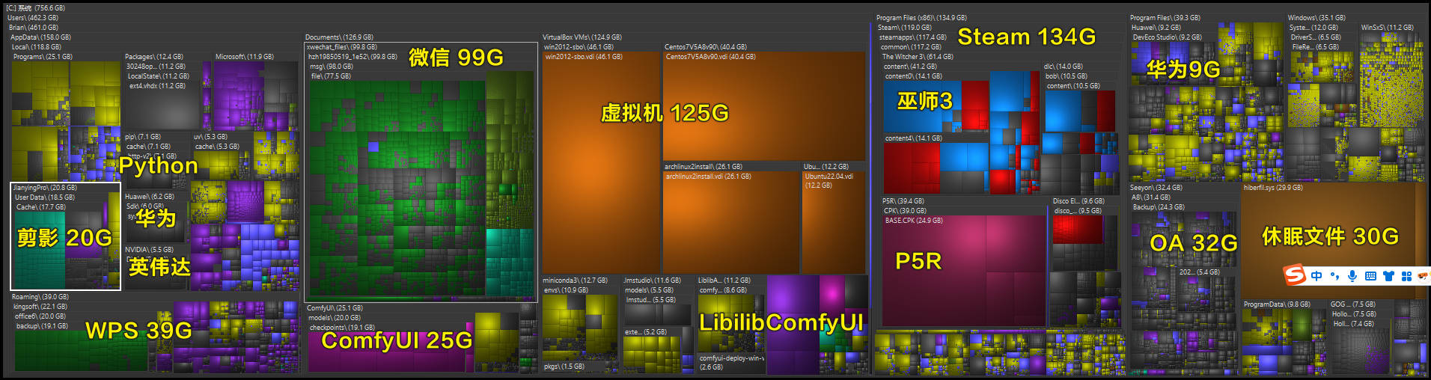
Task: Toggle Chinese/English mode on Sogou bar
Action: (1316, 276)
